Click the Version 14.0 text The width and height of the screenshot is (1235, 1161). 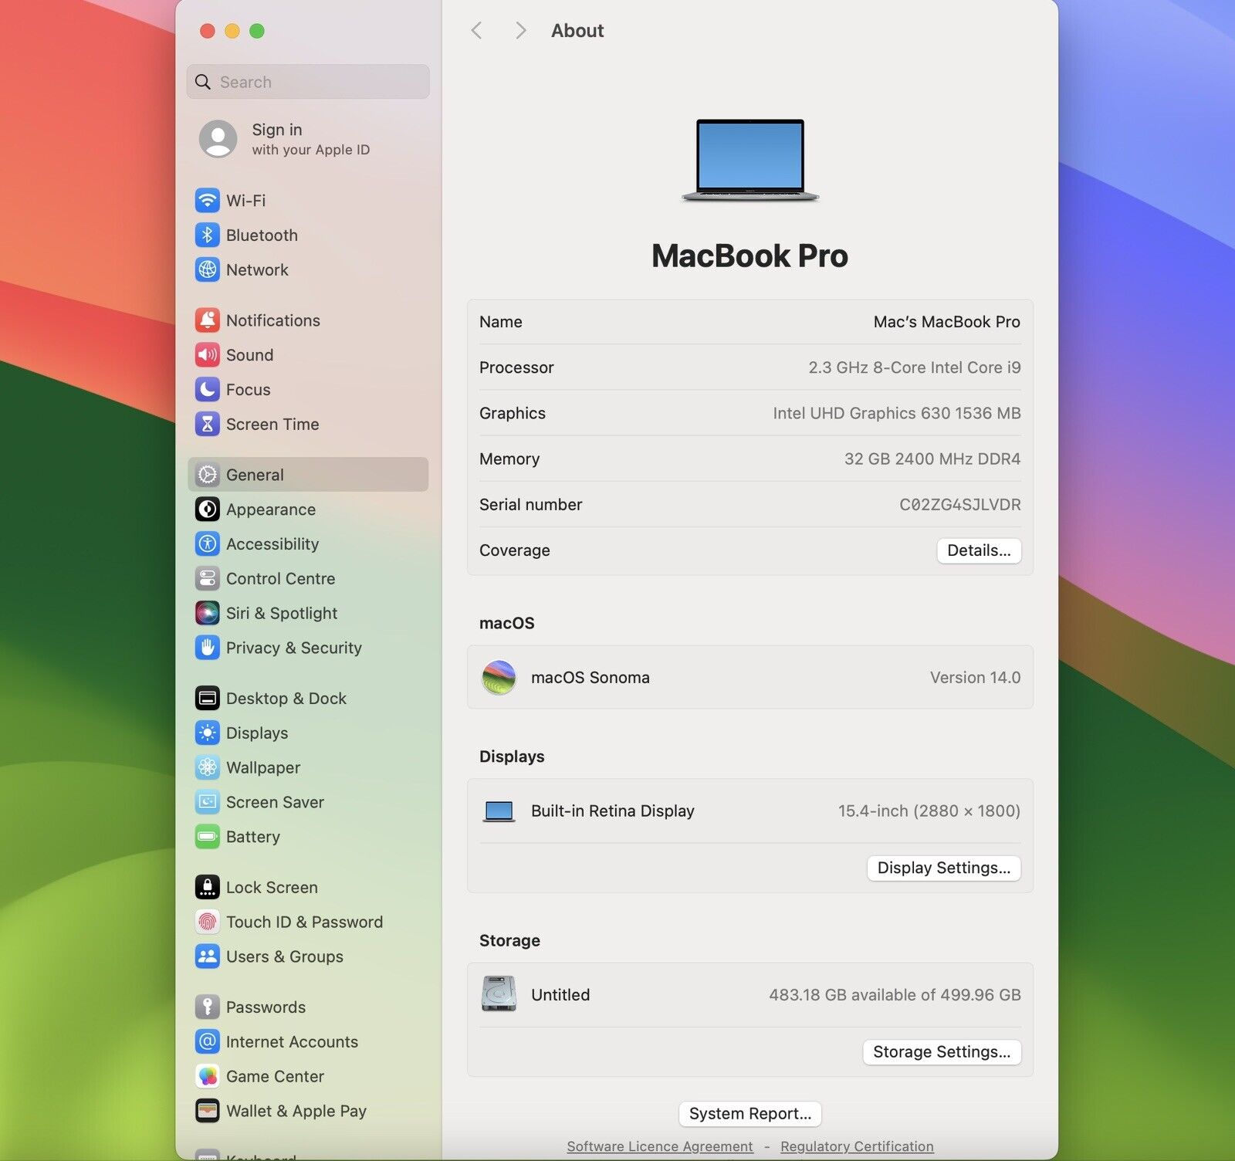coord(975,678)
